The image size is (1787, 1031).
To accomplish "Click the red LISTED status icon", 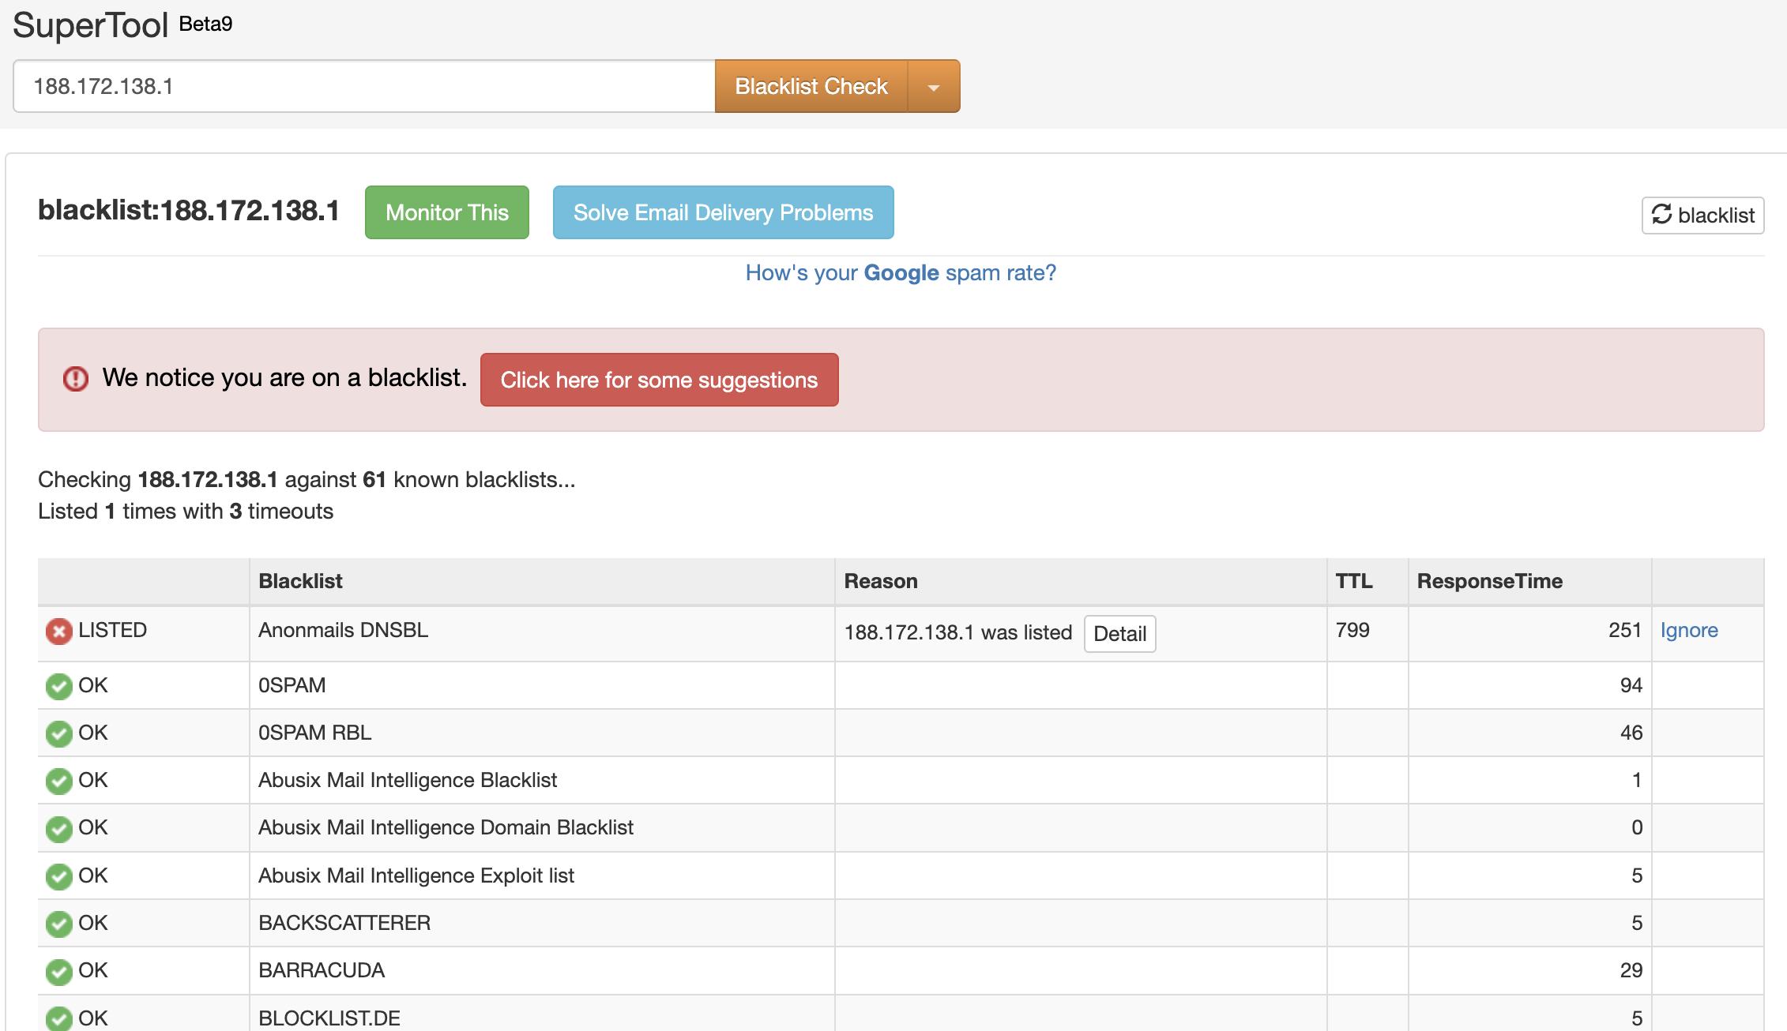I will point(58,631).
